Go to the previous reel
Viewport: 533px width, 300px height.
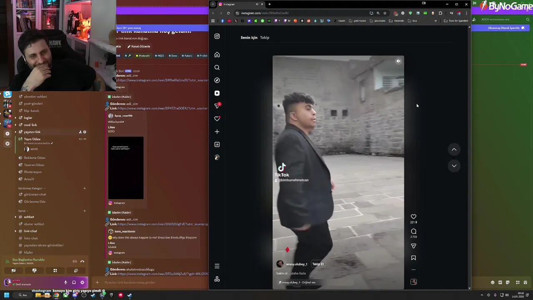[x=454, y=150]
